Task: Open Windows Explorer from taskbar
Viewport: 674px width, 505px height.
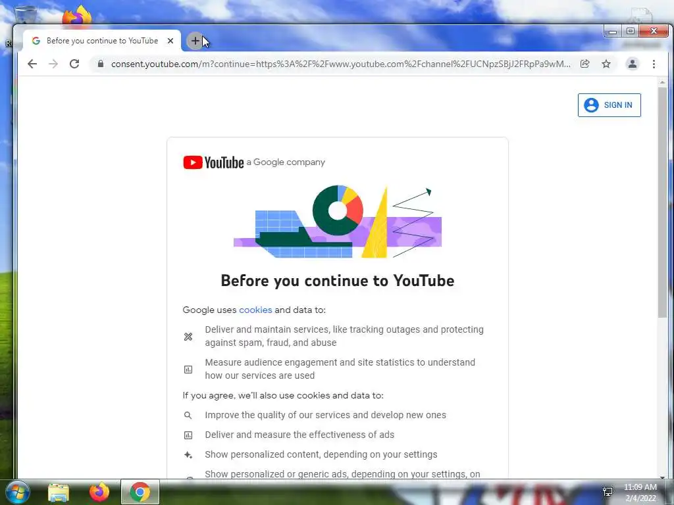Action: click(59, 493)
